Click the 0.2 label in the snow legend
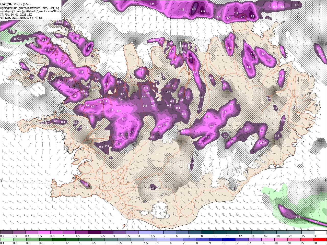 pyautogui.click(x=2, y=236)
